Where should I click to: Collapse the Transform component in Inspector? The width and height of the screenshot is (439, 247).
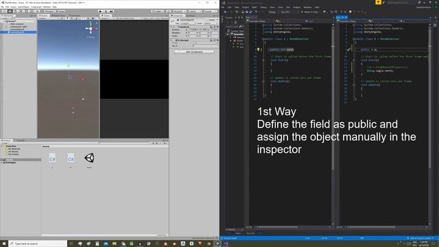[171, 27]
